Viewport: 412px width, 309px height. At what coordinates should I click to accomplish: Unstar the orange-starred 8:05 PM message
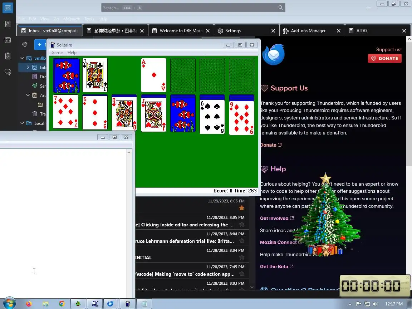242,208
